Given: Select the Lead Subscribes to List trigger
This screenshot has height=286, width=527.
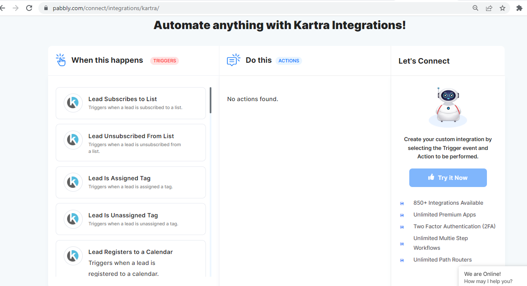Looking at the screenshot, I should click(x=131, y=103).
